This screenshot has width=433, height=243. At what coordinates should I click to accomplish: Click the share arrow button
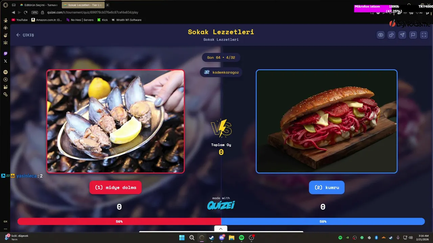402,35
